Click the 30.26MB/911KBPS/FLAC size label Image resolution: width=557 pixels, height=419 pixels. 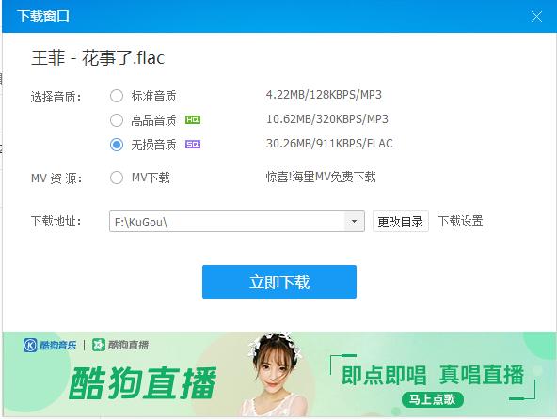[329, 144]
